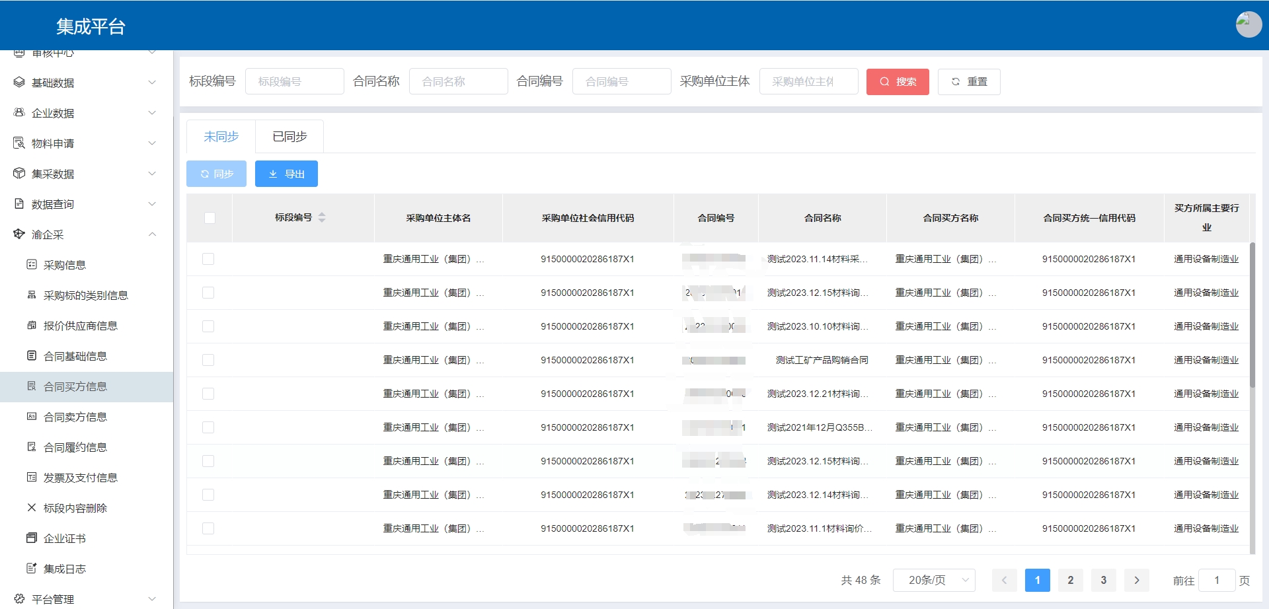This screenshot has width=1269, height=609.
Task: Click the table's vertical scrollbar
Action: [x=1252, y=317]
